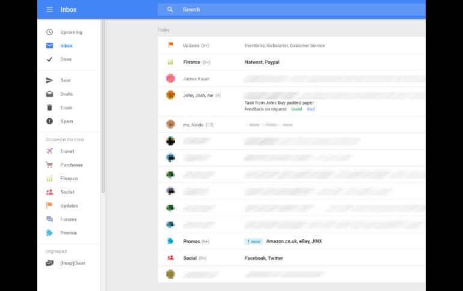This screenshot has height=291, width=463.
Task: Click the search magnifier icon
Action: tap(170, 10)
